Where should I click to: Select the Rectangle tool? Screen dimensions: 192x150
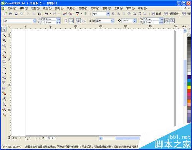click(4, 62)
